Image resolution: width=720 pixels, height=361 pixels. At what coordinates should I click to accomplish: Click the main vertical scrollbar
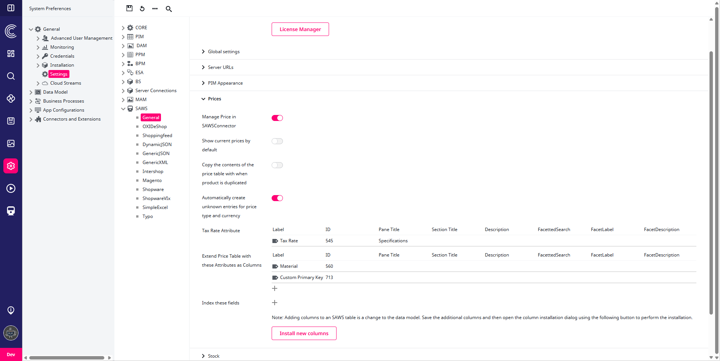click(x=711, y=183)
